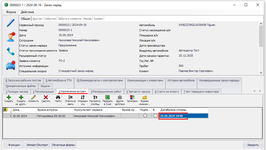Open the multicolored Категории palette
The image size is (266, 150).
(132, 98)
